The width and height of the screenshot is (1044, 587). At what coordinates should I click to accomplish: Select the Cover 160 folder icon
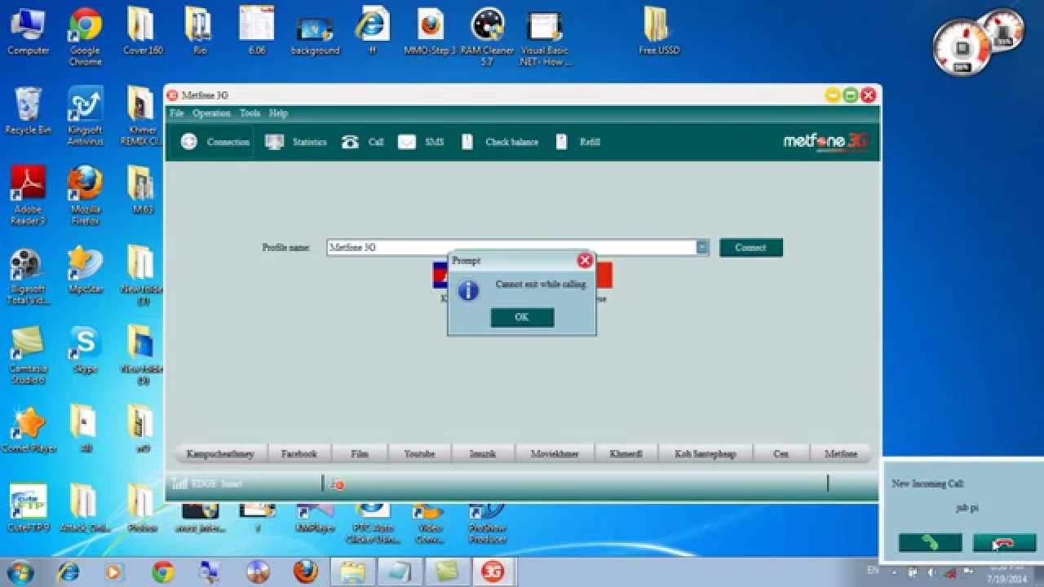(142, 31)
